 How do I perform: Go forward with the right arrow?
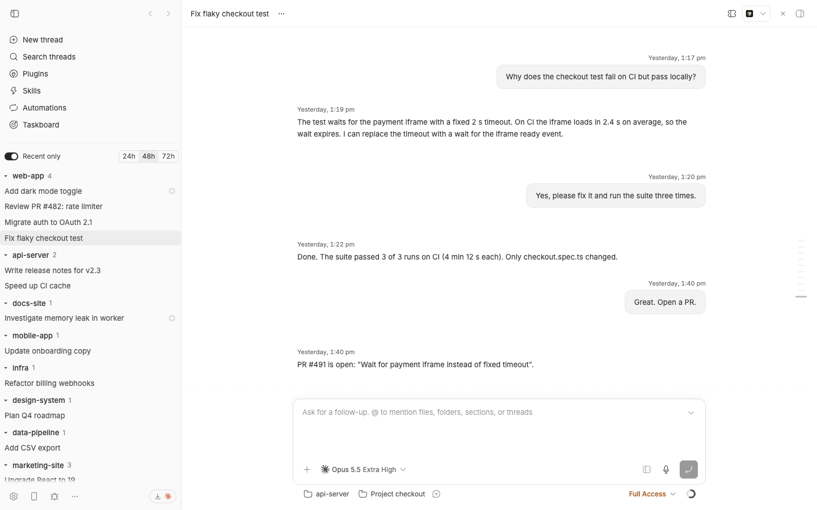169,14
